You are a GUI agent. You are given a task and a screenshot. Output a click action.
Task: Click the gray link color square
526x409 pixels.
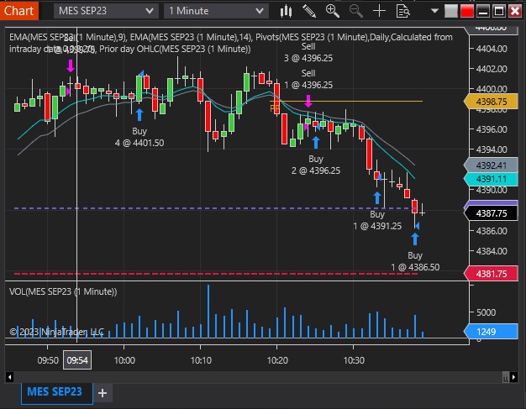[x=451, y=11]
